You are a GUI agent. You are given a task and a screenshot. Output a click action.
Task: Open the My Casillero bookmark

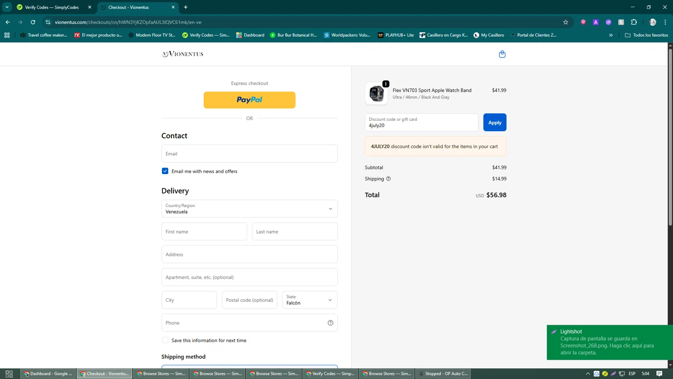click(x=489, y=35)
